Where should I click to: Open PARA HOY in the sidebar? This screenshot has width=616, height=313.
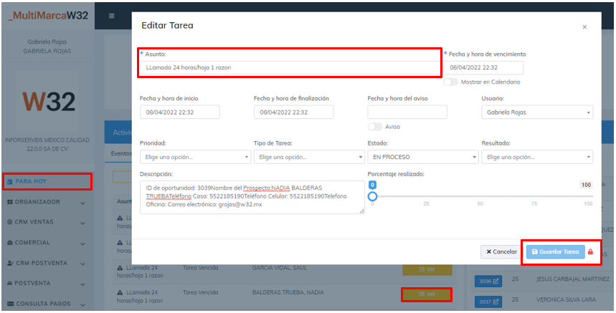pos(47,182)
